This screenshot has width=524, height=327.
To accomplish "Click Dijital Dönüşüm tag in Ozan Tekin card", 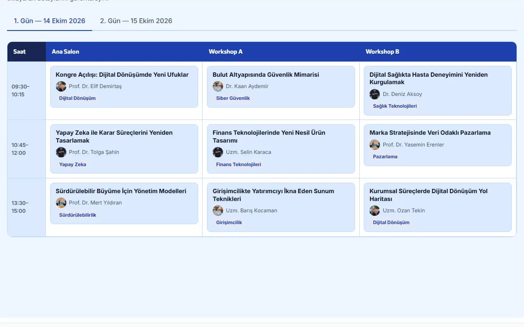I will tap(391, 223).
